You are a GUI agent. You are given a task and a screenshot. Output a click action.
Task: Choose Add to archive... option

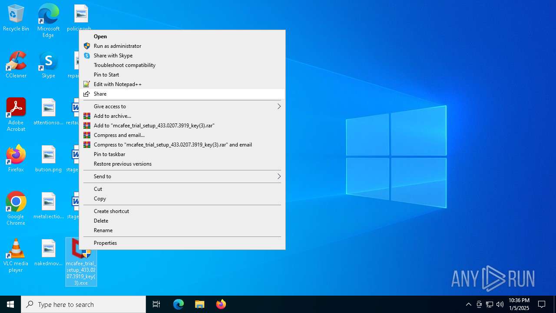(182, 116)
